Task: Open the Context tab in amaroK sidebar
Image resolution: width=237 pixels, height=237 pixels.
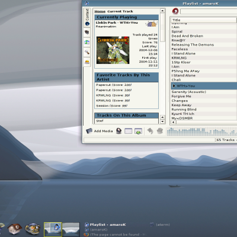Action: [x=87, y=18]
